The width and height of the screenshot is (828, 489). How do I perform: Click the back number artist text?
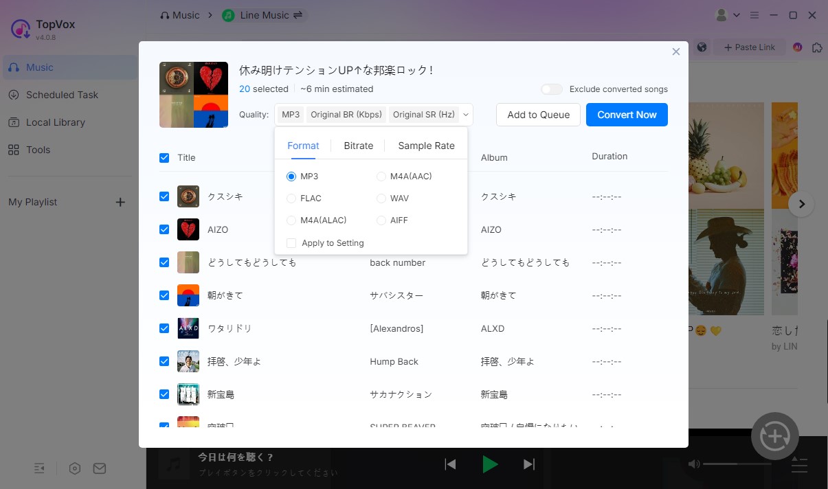[x=397, y=262]
